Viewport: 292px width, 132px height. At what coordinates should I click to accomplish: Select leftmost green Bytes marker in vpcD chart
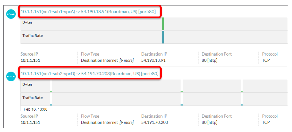[x=51, y=91]
